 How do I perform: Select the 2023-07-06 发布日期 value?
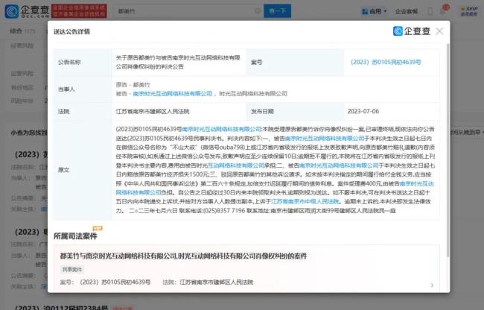click(x=363, y=112)
